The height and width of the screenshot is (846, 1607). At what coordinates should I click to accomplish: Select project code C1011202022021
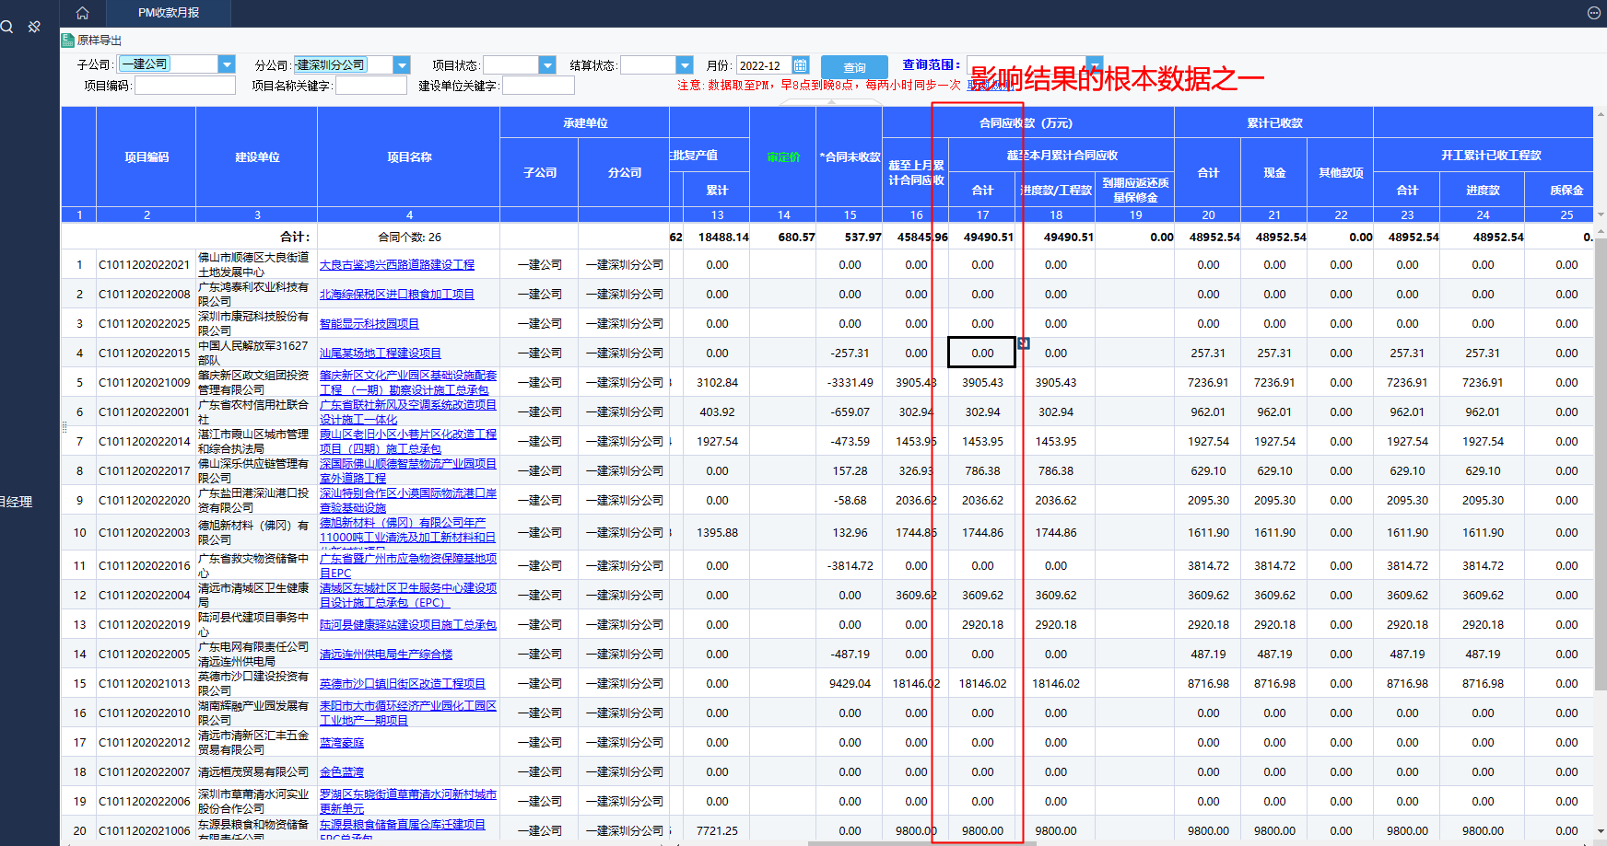pos(145,264)
